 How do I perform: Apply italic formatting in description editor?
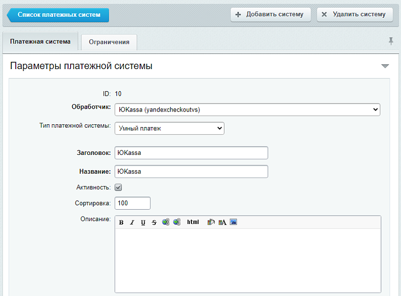tap(132, 222)
